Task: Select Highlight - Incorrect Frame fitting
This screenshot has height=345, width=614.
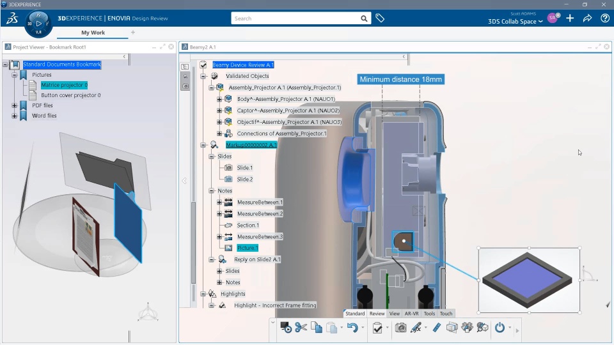Action: [275, 305]
